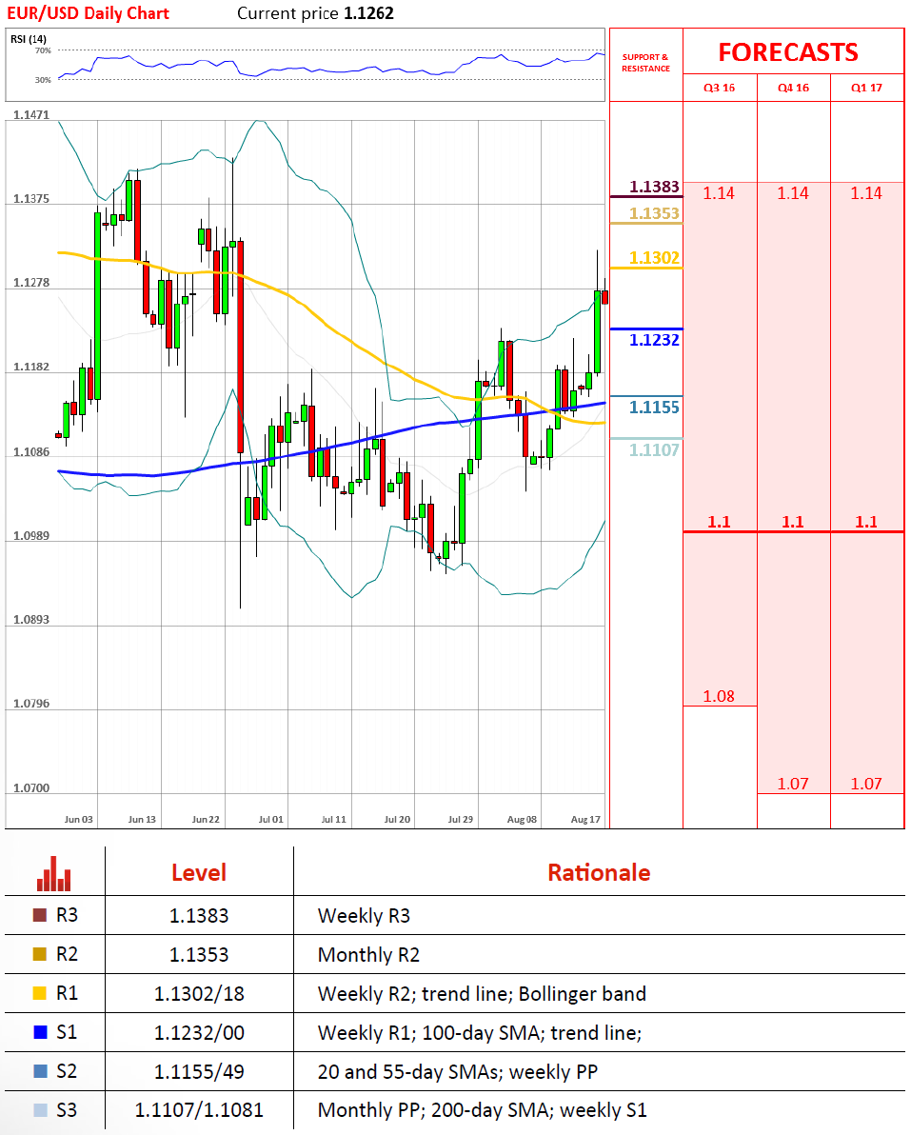This screenshot has width=911, height=1135.
Task: Click the red bar chart icon
Action: (x=53, y=874)
